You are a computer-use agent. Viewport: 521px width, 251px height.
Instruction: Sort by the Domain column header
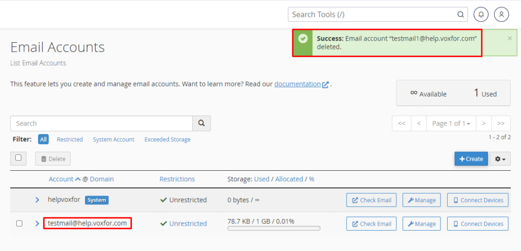[x=102, y=179]
